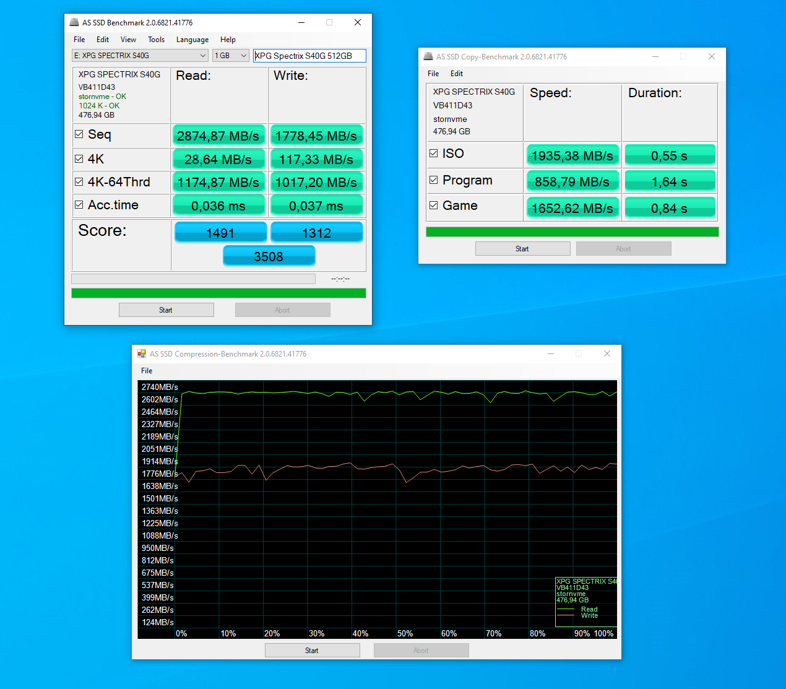The width and height of the screenshot is (786, 689).
Task: Click the read access time 0,036 ms
Action: pos(218,206)
